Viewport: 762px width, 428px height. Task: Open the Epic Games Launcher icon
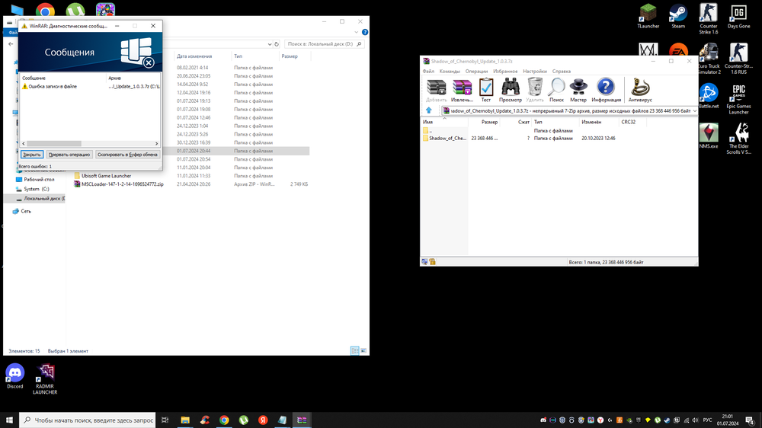[738, 99]
